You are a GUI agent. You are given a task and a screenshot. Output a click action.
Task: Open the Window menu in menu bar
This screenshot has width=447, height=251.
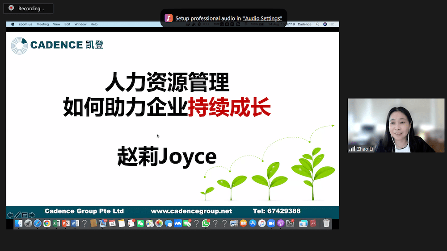pyautogui.click(x=80, y=24)
